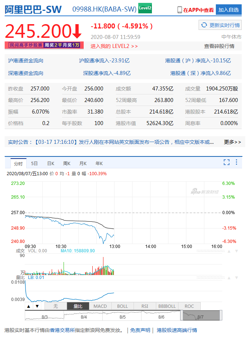Click 成交量 value 1904.250万股
The image size is (246, 337).
coord(222,89)
